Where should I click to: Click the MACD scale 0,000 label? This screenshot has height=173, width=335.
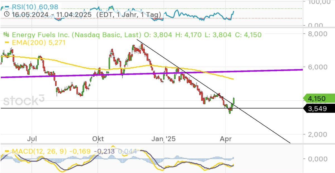tap(317, 159)
